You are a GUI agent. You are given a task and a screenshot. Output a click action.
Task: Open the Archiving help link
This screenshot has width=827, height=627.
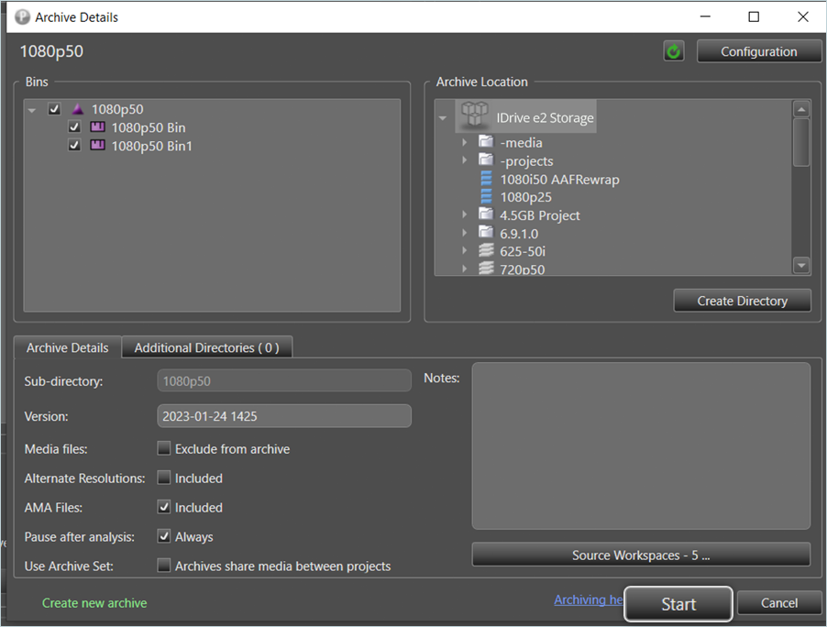[x=588, y=600]
